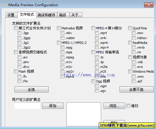
Task: Close the Media Preview Configuration window
Action: [x=149, y=5]
